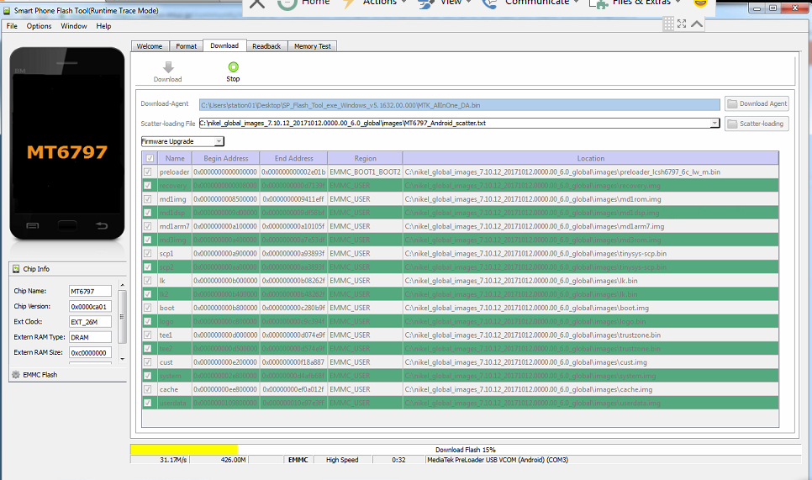Open the remote toolbar View dropdown
Screen dimensions: 812x480
click(467, 3)
